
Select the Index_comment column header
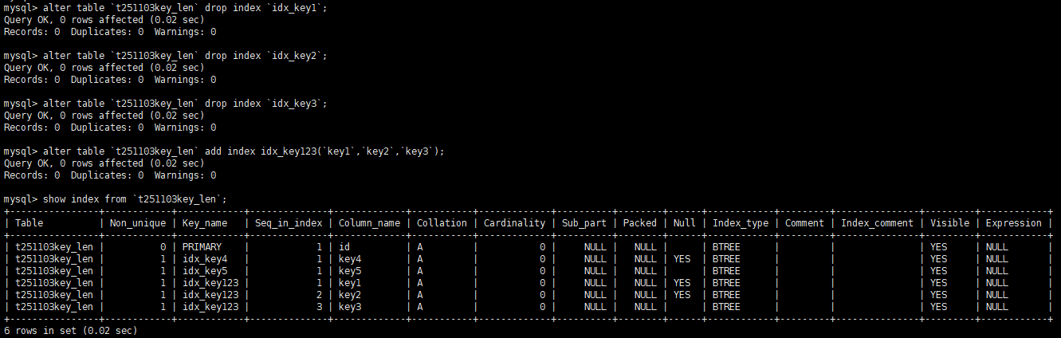(877, 223)
